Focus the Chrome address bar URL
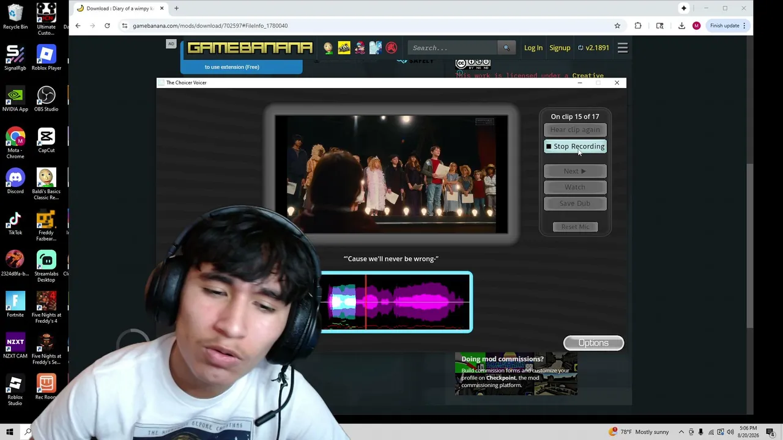This screenshot has width=783, height=440. (x=210, y=26)
